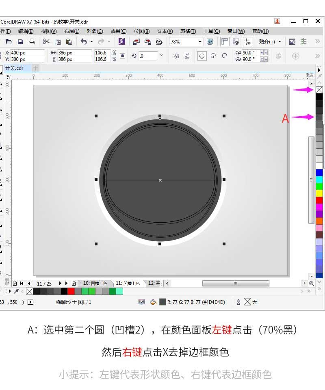Screen dimensions: 325x390
Task: Click the Export icon
Action: [x=148, y=41]
